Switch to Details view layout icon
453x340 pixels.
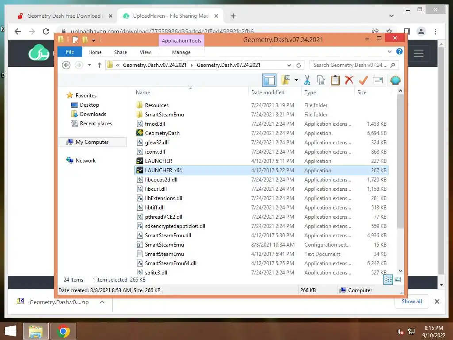click(388, 279)
